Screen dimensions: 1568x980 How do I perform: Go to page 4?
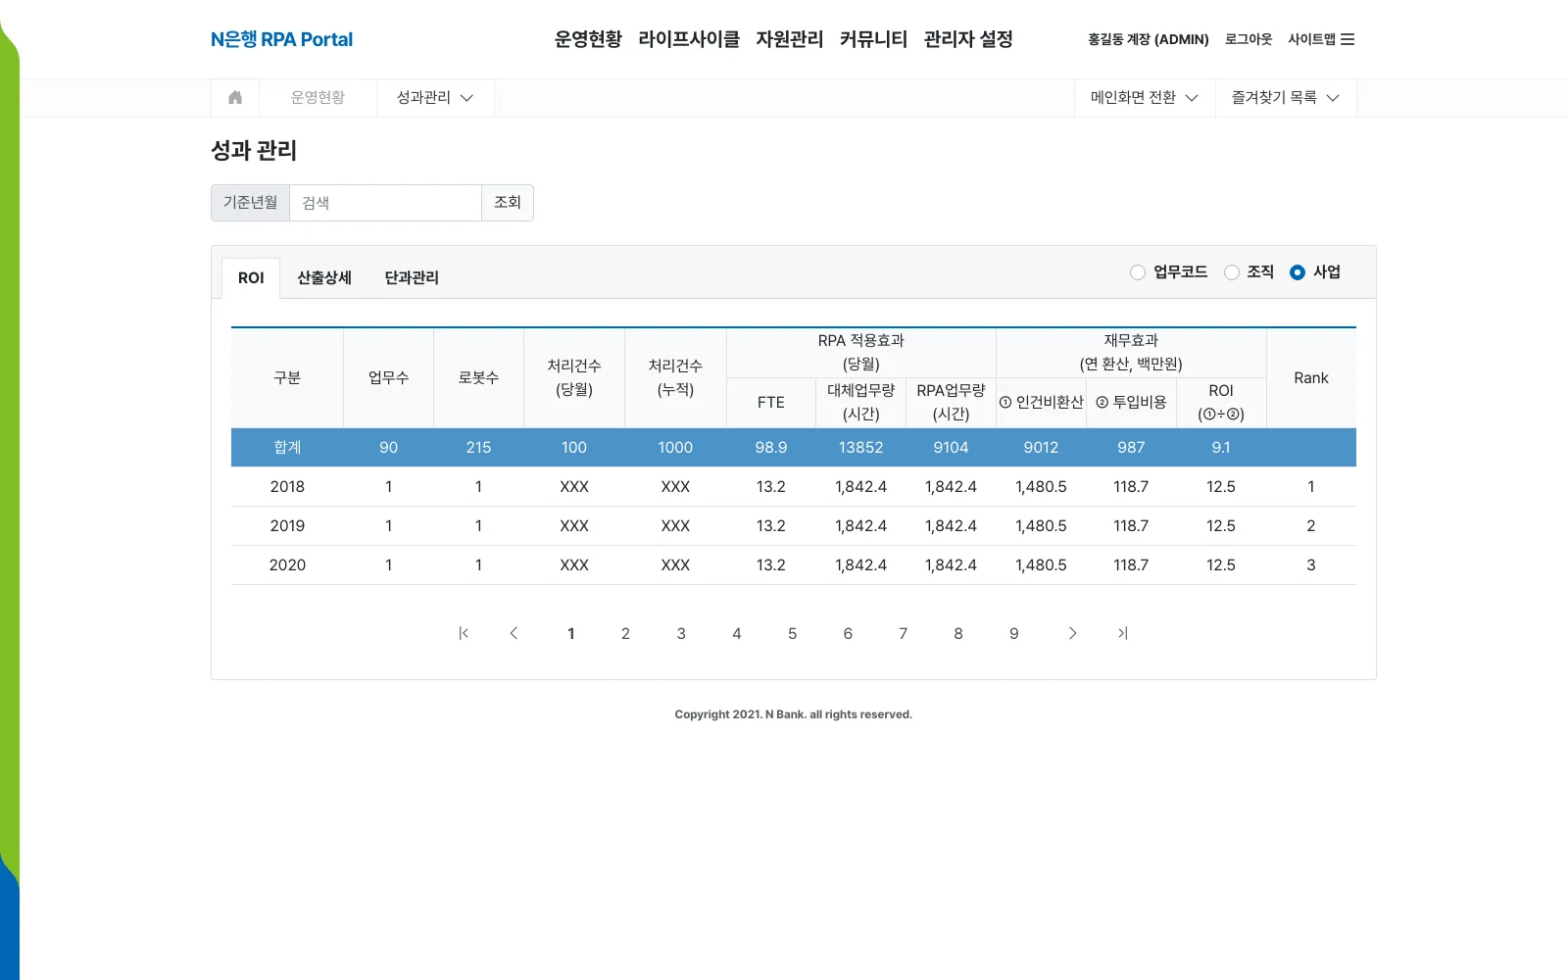click(737, 633)
